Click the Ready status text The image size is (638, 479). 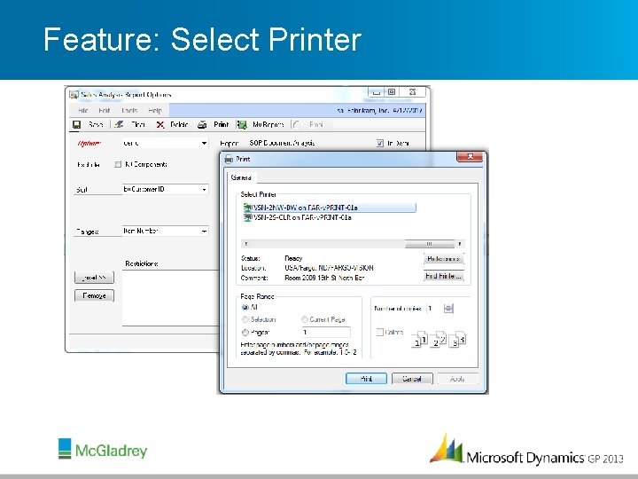pyautogui.click(x=293, y=258)
